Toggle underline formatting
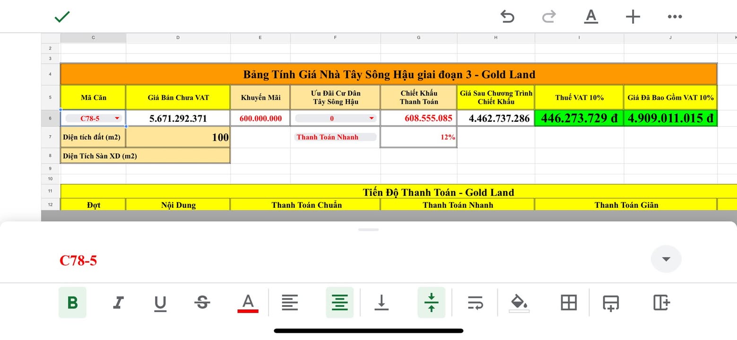This screenshot has width=737, height=340. (x=160, y=303)
